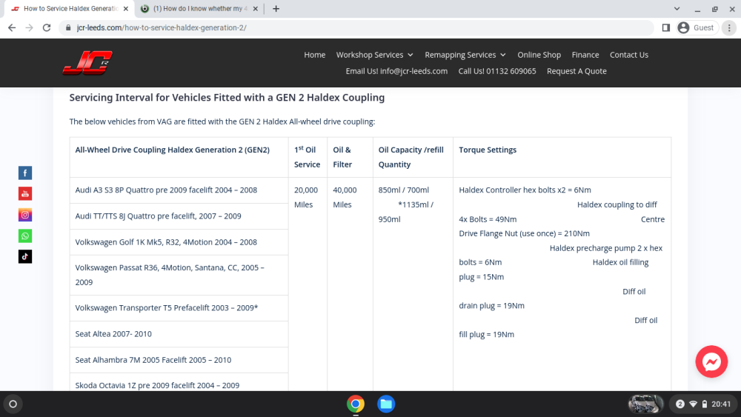The width and height of the screenshot is (741, 417).
Task: Open Remapping Services menu
Action: pyautogui.click(x=460, y=55)
